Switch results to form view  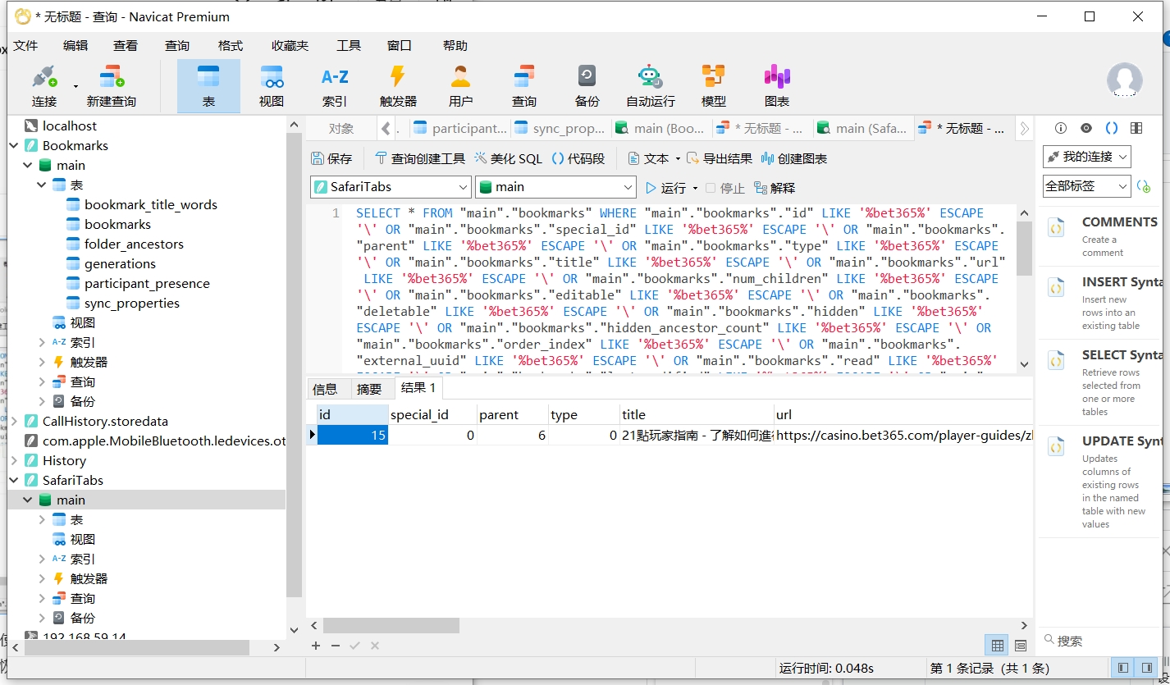(x=1021, y=646)
